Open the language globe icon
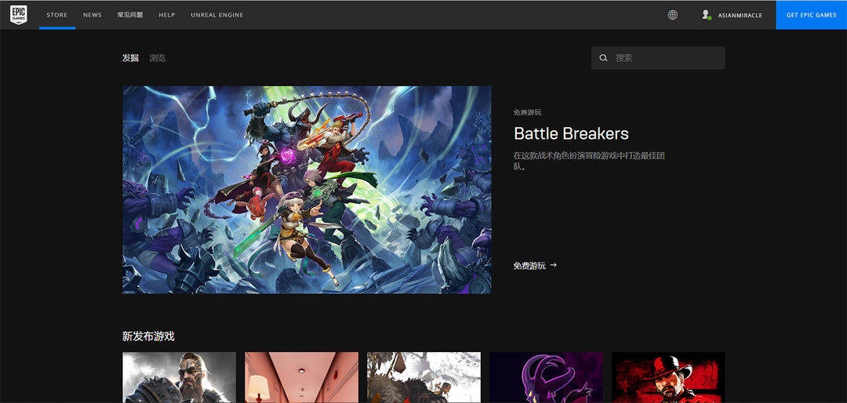 click(x=673, y=15)
